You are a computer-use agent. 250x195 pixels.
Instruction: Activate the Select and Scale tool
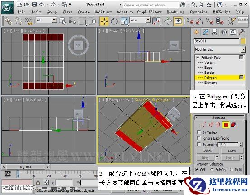point(124,21)
